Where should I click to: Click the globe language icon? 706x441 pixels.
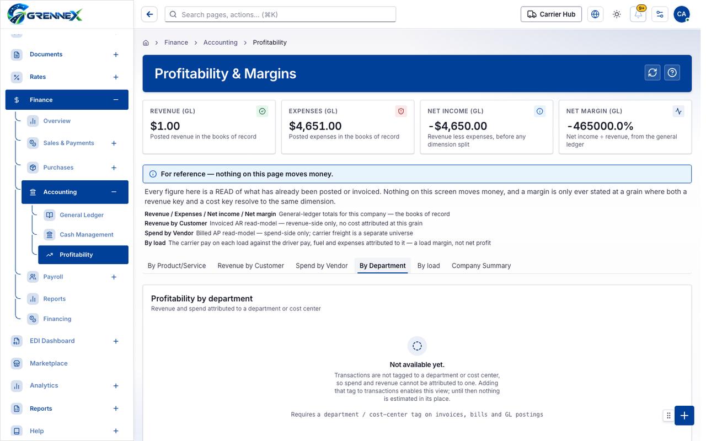point(595,14)
